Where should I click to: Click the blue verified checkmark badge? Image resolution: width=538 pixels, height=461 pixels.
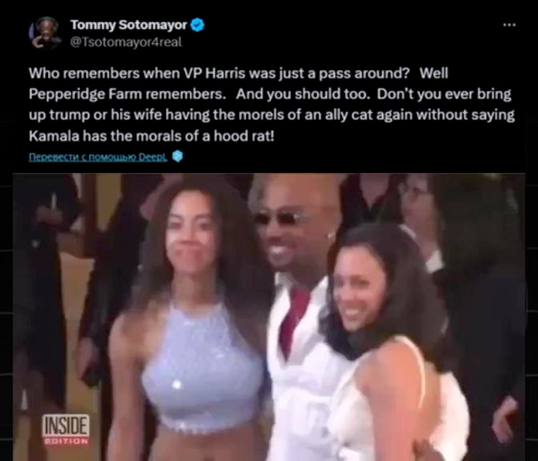[197, 25]
